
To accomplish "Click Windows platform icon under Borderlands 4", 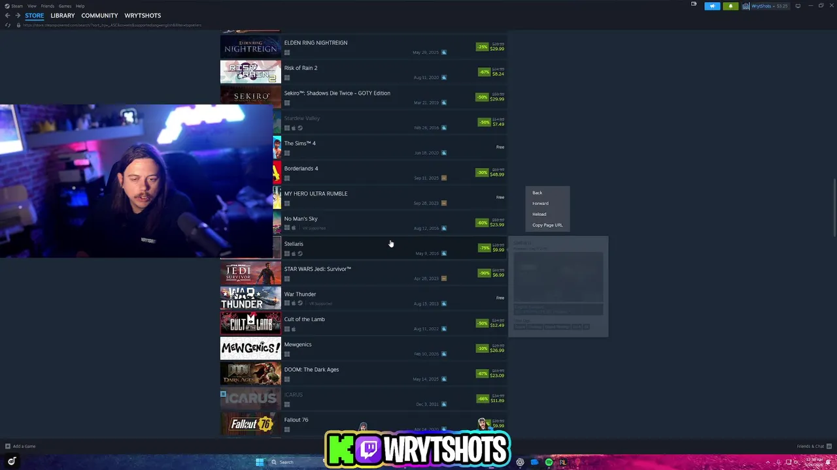I will click(287, 178).
